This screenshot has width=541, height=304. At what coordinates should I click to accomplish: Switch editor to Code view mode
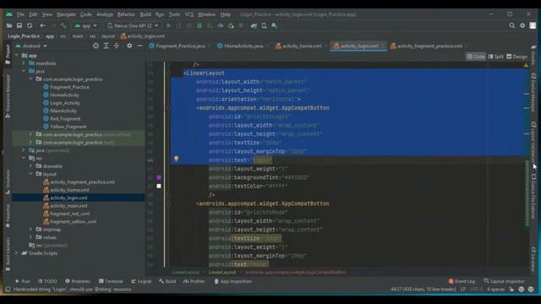click(476, 57)
